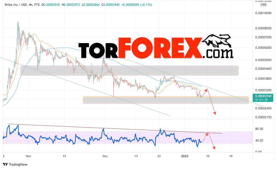This screenshot has height=169, width=277.
Task: Click the change percentage (+0.17%)
Action: [146, 5]
